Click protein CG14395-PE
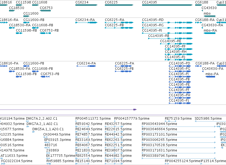226x165 pixels. click(180, 87)
